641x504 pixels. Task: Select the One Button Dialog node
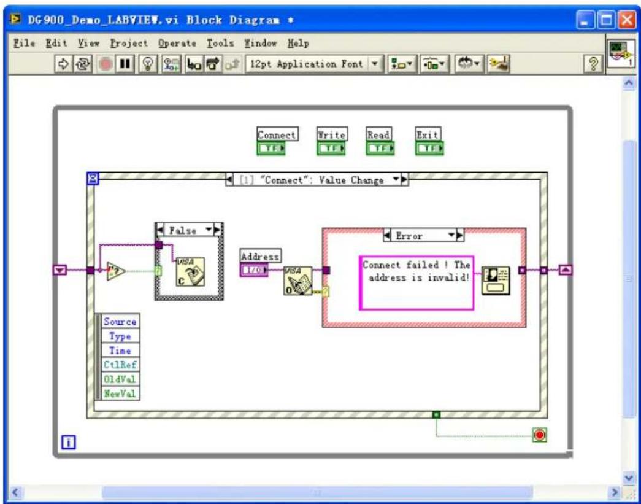[496, 281]
